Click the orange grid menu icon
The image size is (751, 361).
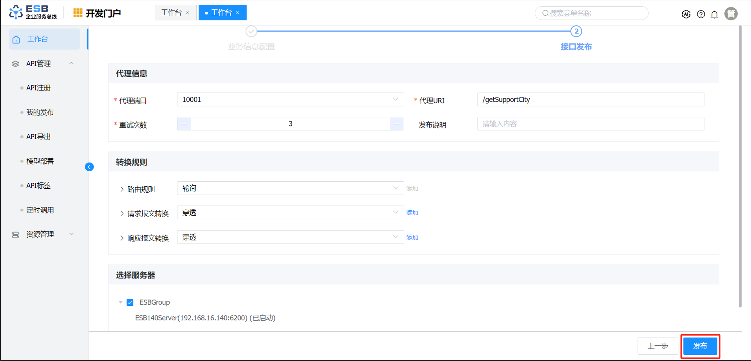(x=78, y=13)
